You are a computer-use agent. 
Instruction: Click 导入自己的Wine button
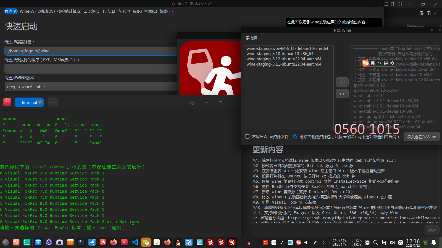pos(422,137)
